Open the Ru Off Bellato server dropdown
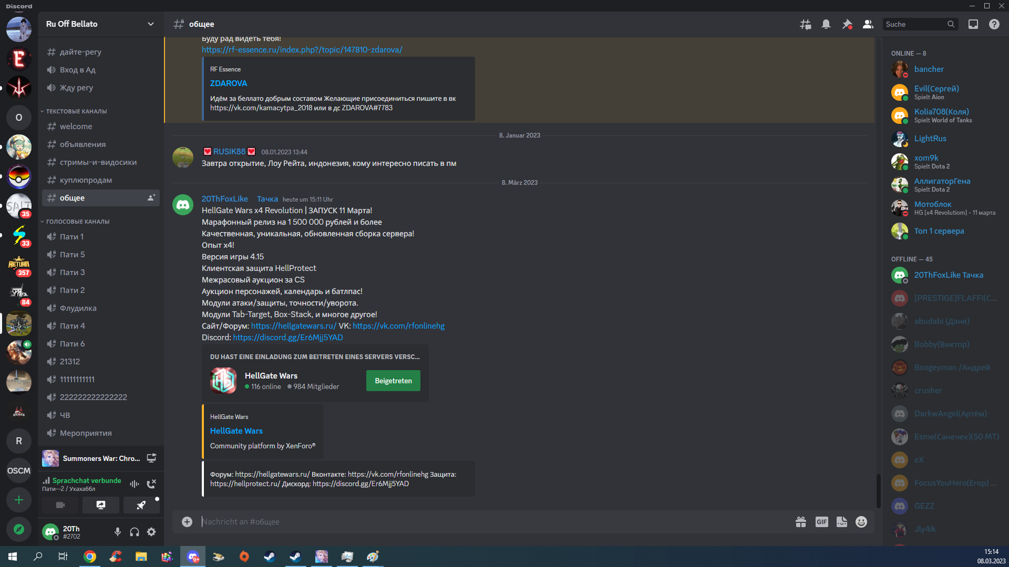Screen dimensions: 1009x567 (100, 24)
